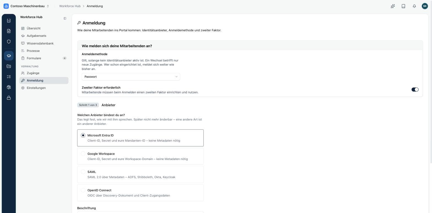Open Formulare in the sidebar
This screenshot has height=213, width=432.
click(44, 58)
